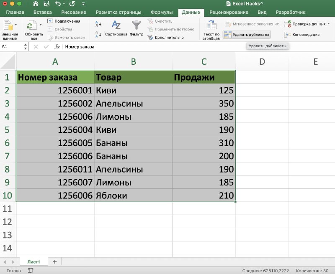Sort descending Я to A
This screenshot has width=335, height=274.
tap(98, 34)
